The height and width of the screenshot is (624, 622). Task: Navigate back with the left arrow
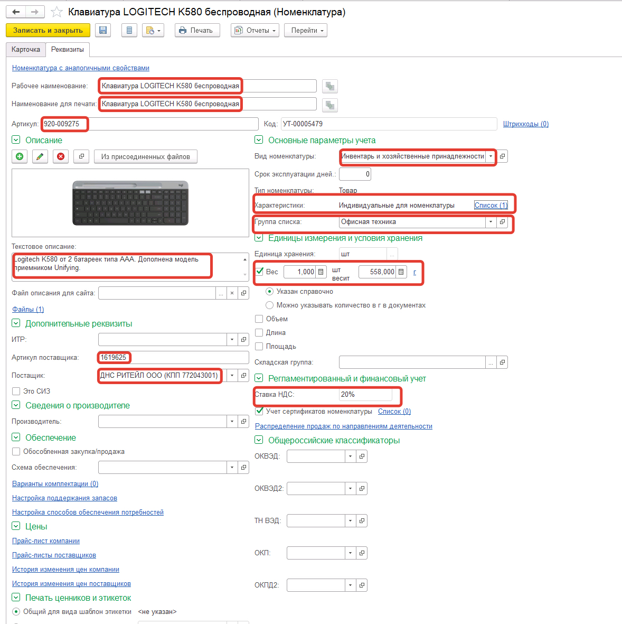(x=16, y=12)
